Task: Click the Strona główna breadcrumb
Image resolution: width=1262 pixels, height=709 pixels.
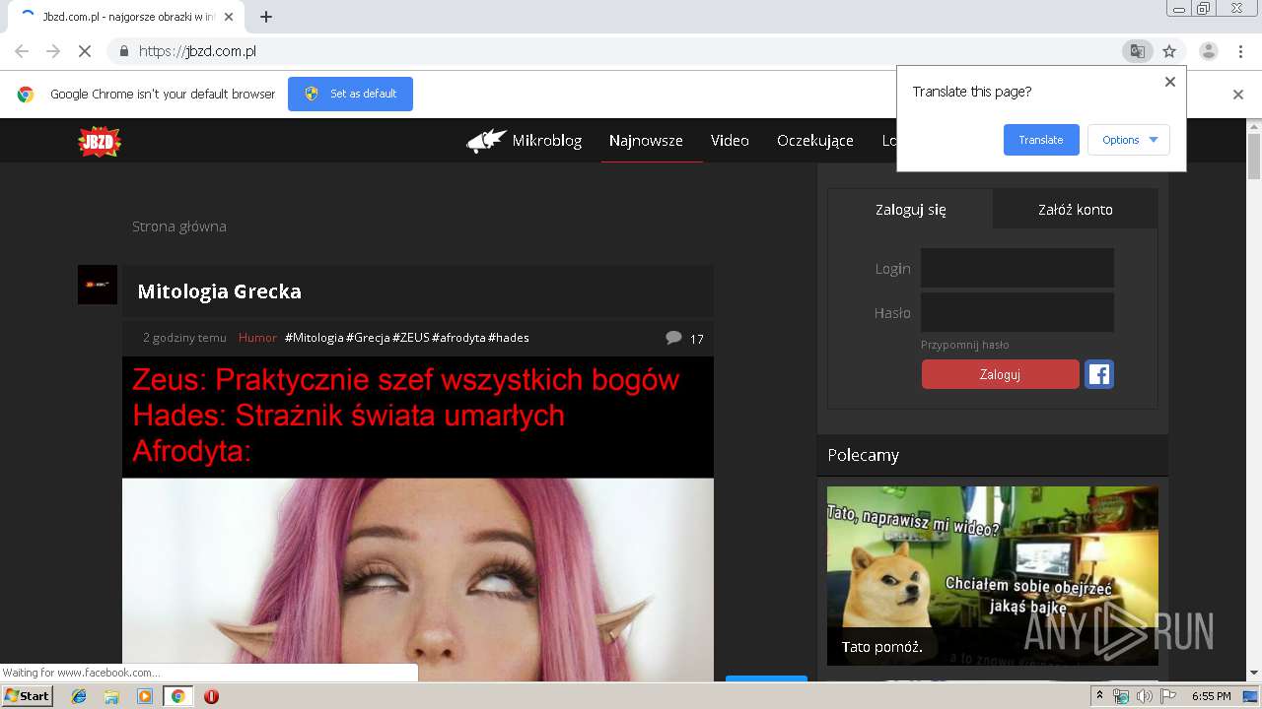Action: click(179, 226)
